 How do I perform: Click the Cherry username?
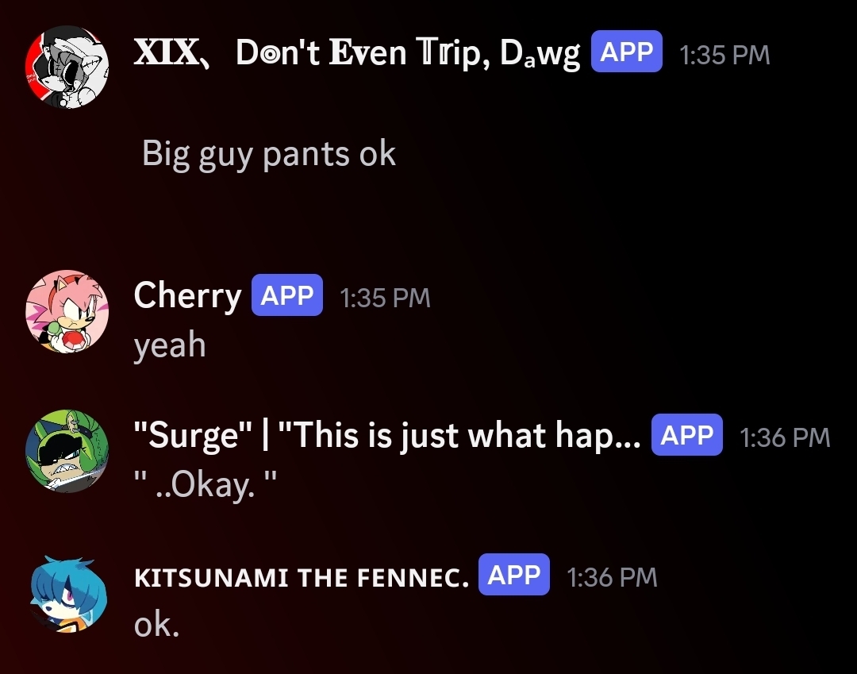187,296
